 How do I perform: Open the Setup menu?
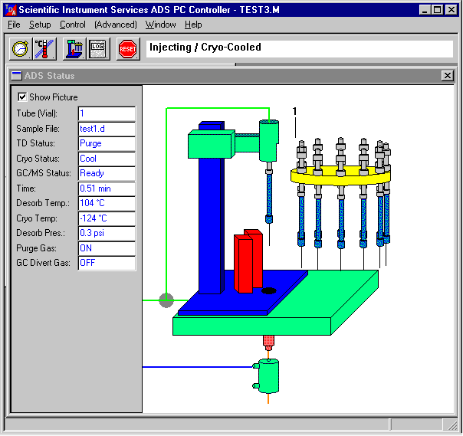click(40, 25)
